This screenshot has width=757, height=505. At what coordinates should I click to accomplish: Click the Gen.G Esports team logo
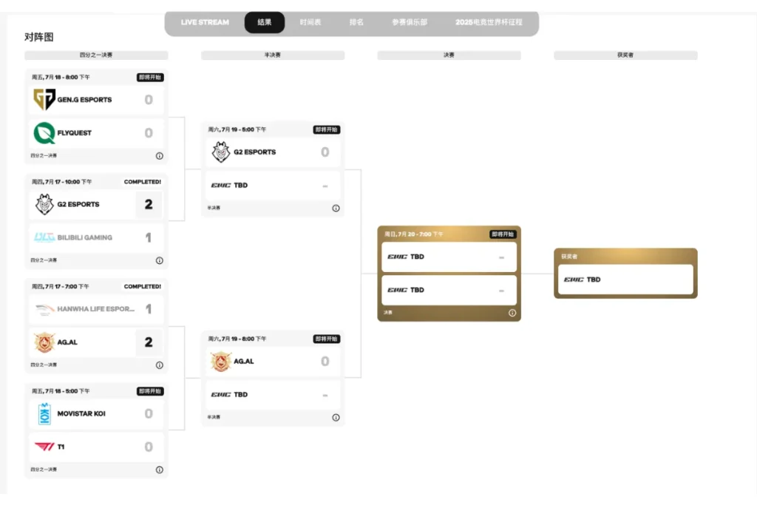click(44, 100)
